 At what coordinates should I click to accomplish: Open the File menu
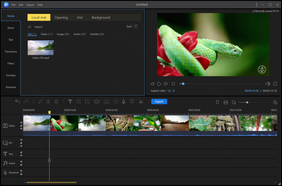(13, 5)
